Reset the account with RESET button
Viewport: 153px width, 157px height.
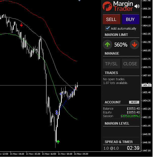[x=134, y=102]
